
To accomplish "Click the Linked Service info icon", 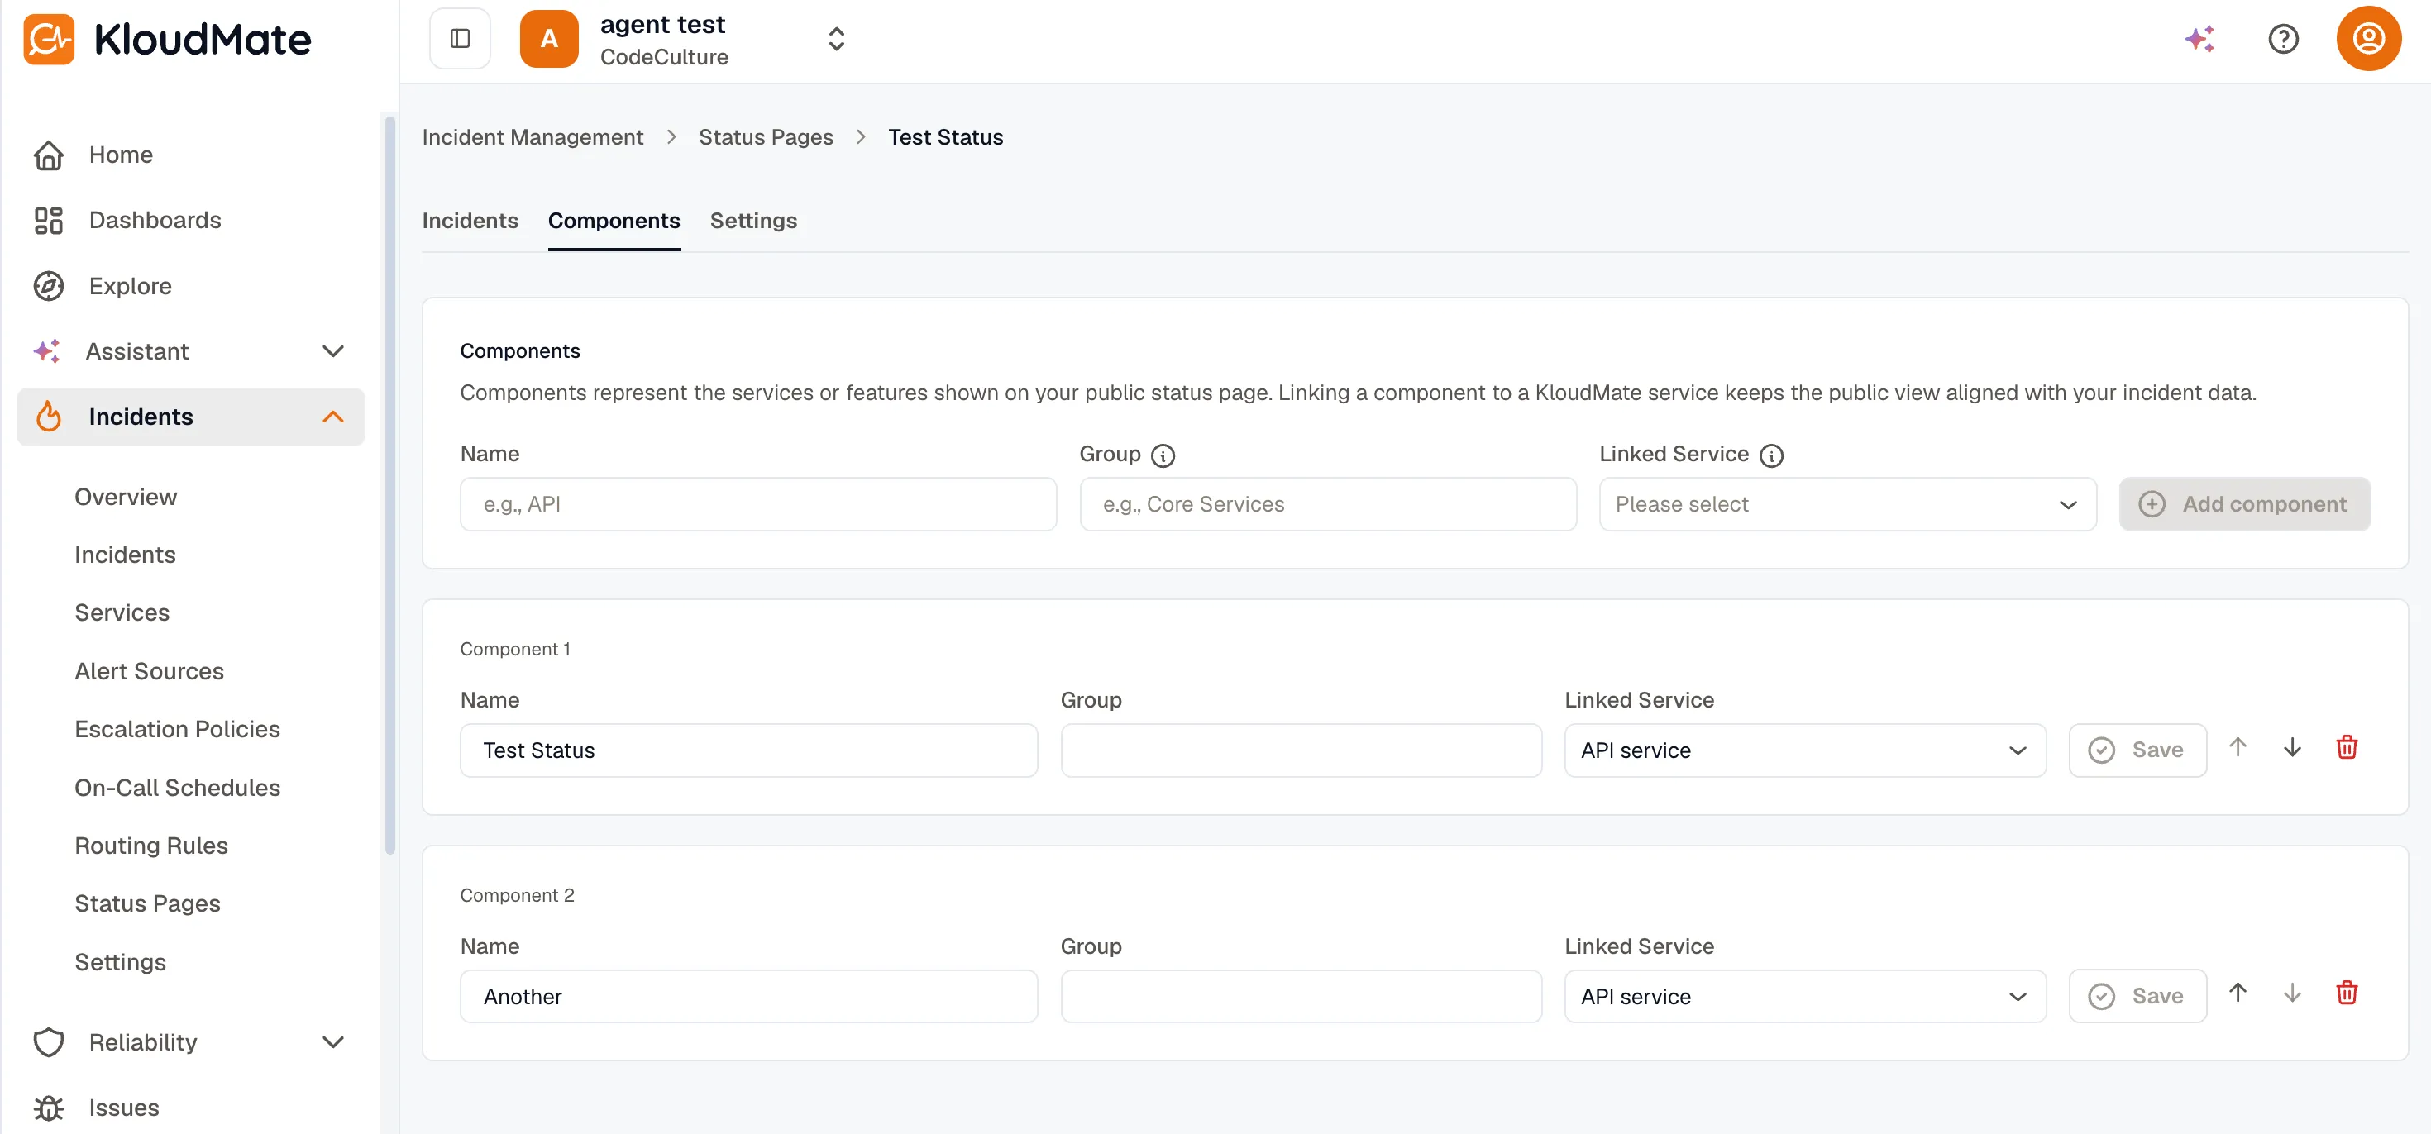I will pyautogui.click(x=1771, y=455).
